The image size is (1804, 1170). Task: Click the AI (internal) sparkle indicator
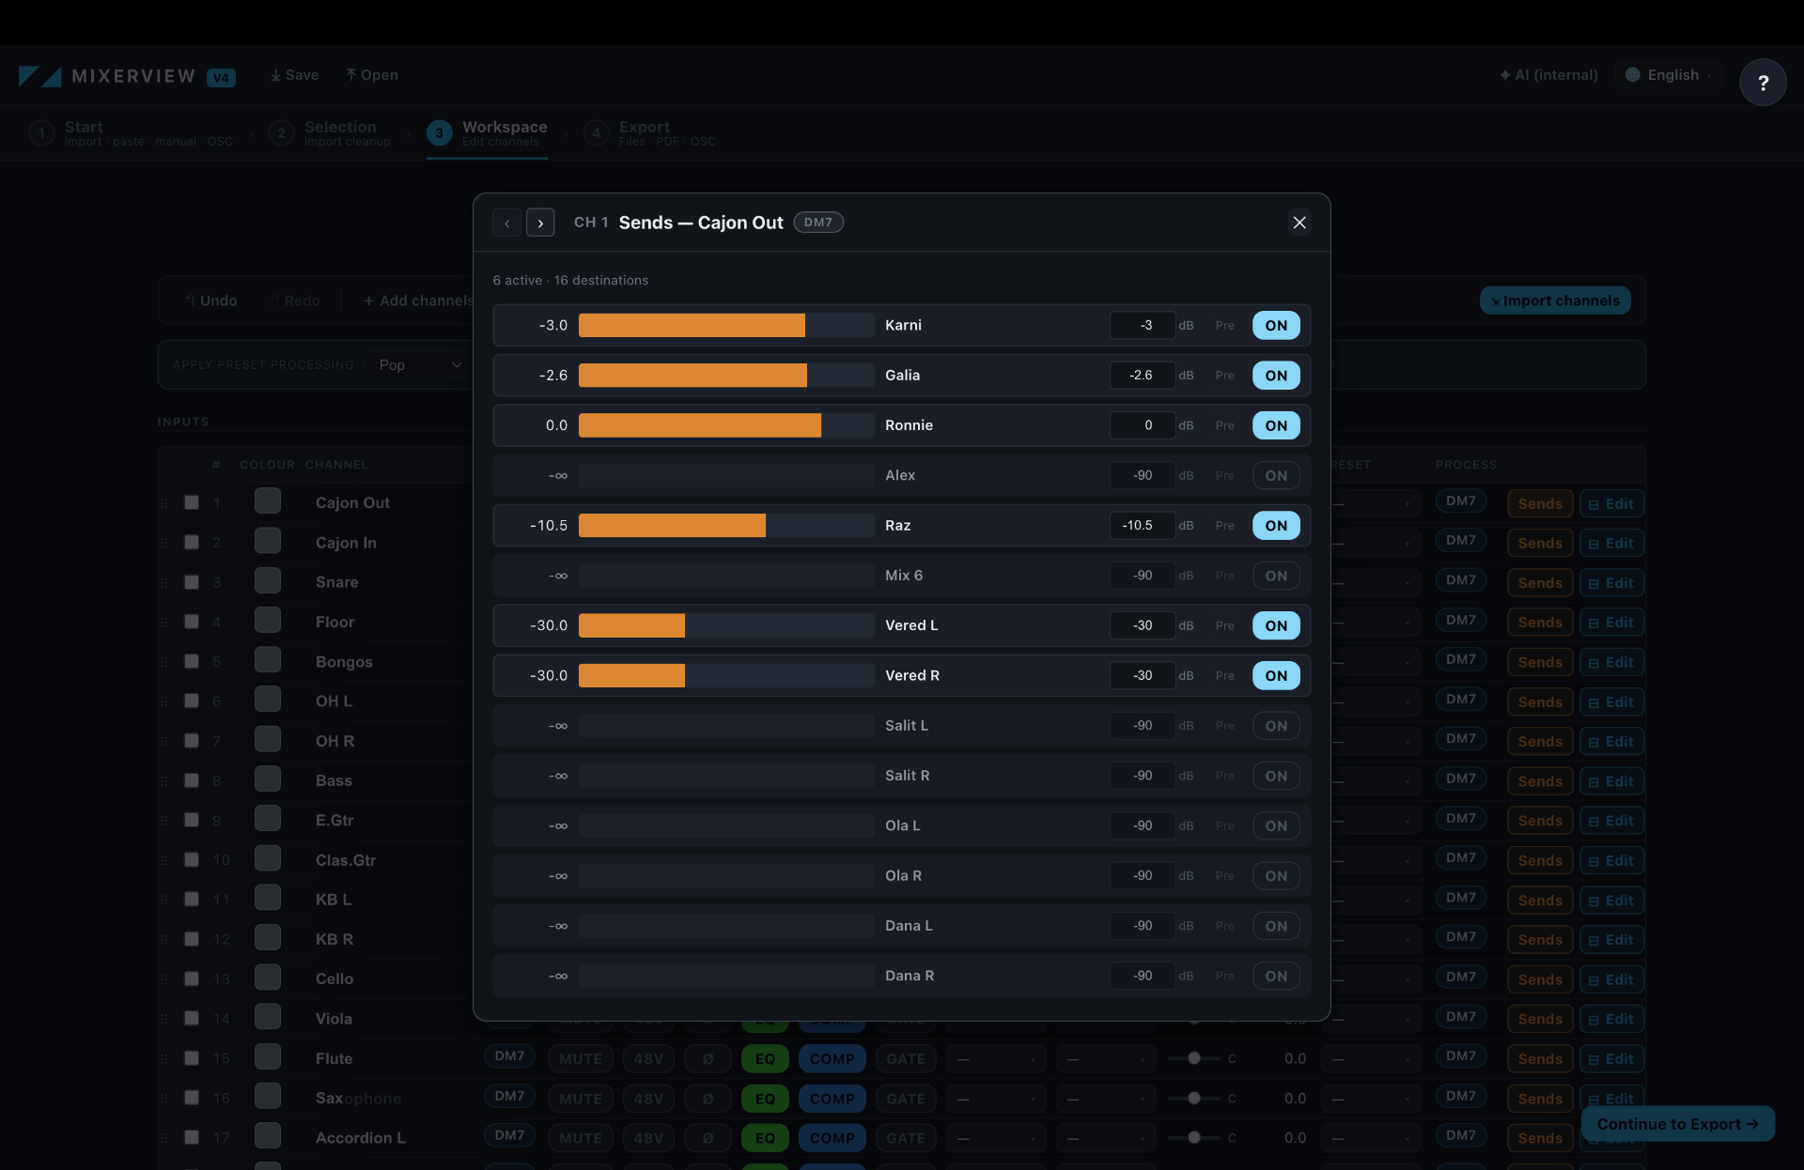[1548, 75]
